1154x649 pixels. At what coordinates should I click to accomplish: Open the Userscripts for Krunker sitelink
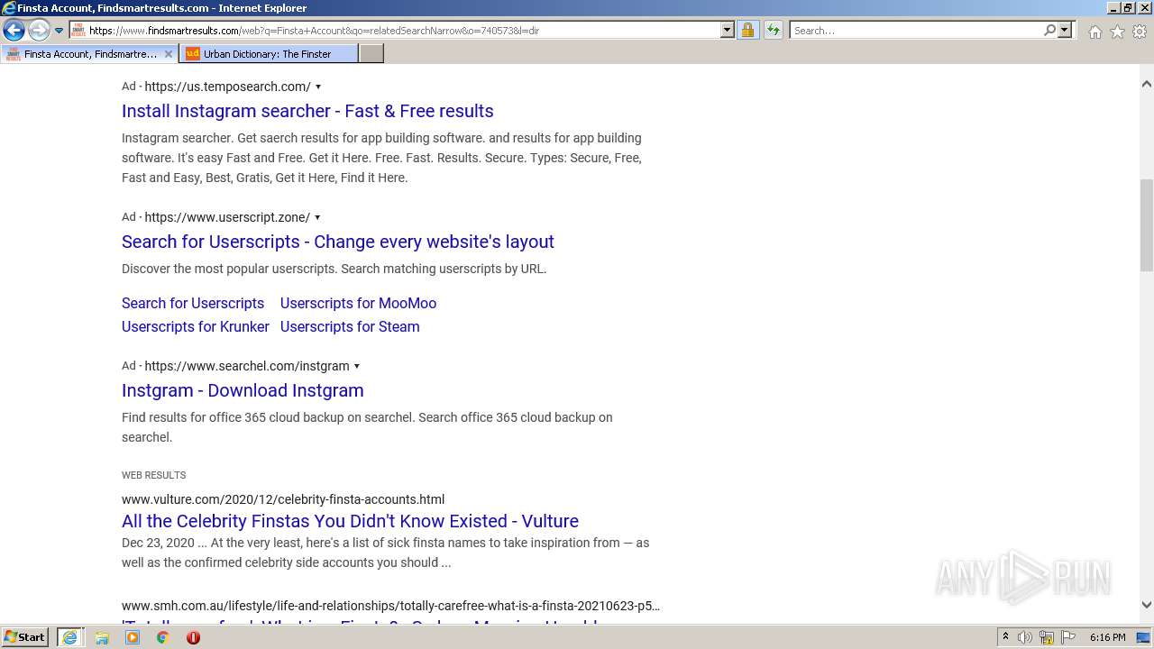click(x=196, y=326)
